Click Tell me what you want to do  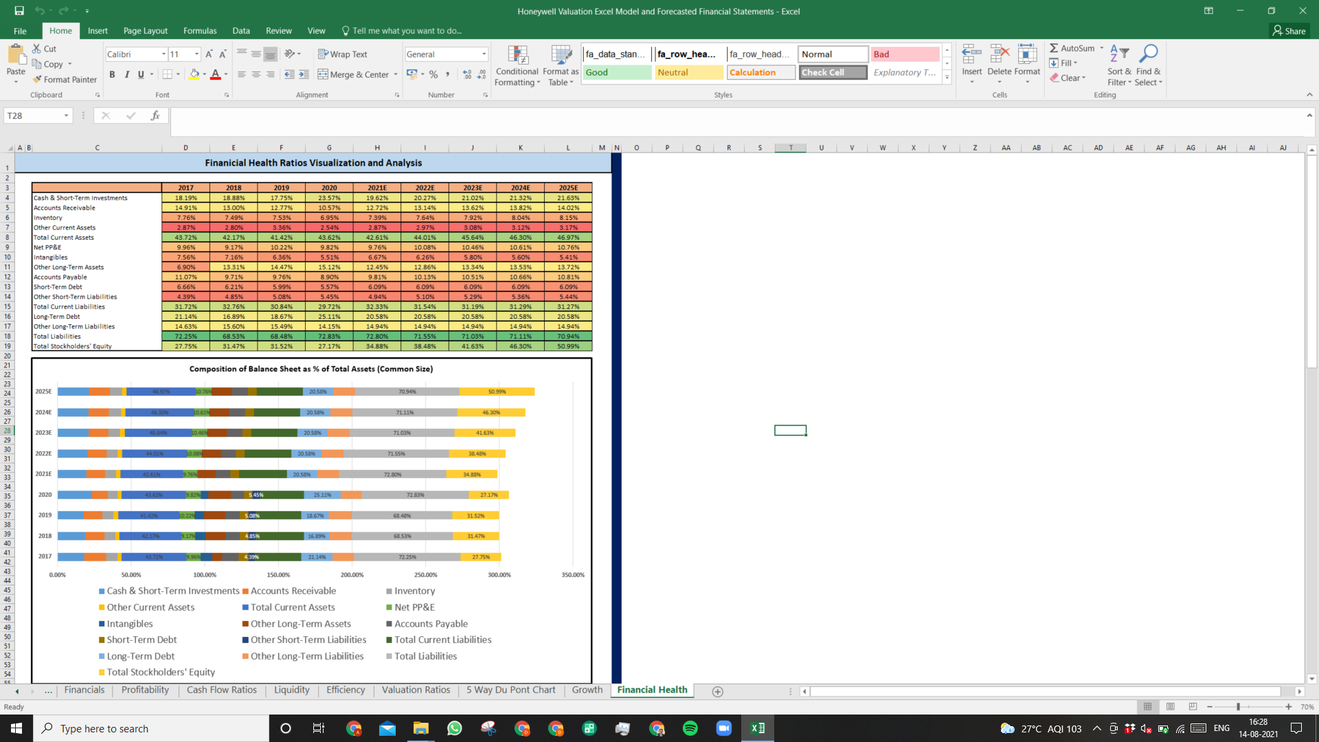[401, 31]
